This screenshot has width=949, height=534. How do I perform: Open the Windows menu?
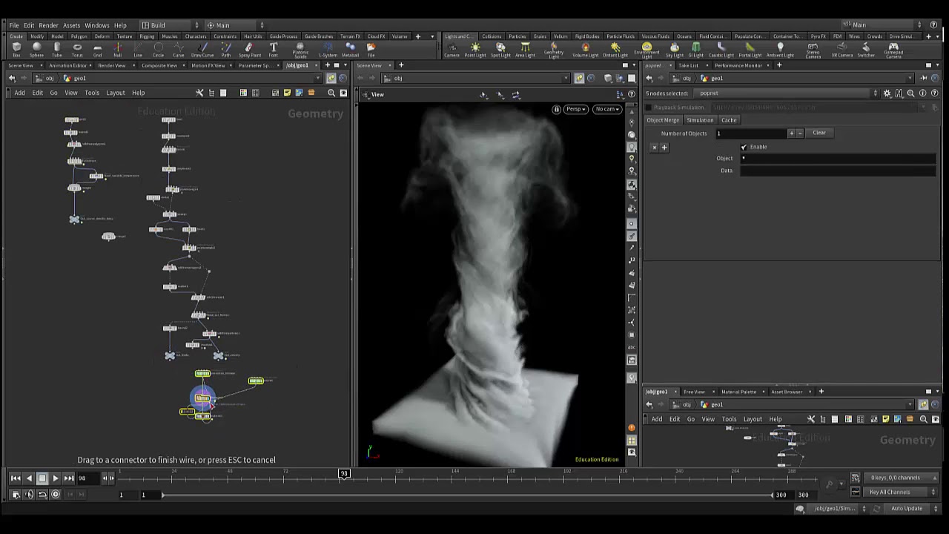point(96,25)
